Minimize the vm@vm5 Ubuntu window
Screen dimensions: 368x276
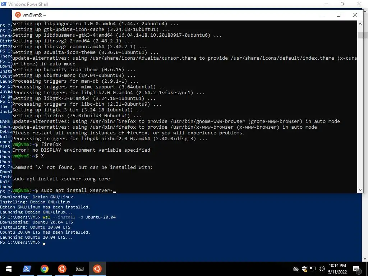pyautogui.click(x=322, y=15)
